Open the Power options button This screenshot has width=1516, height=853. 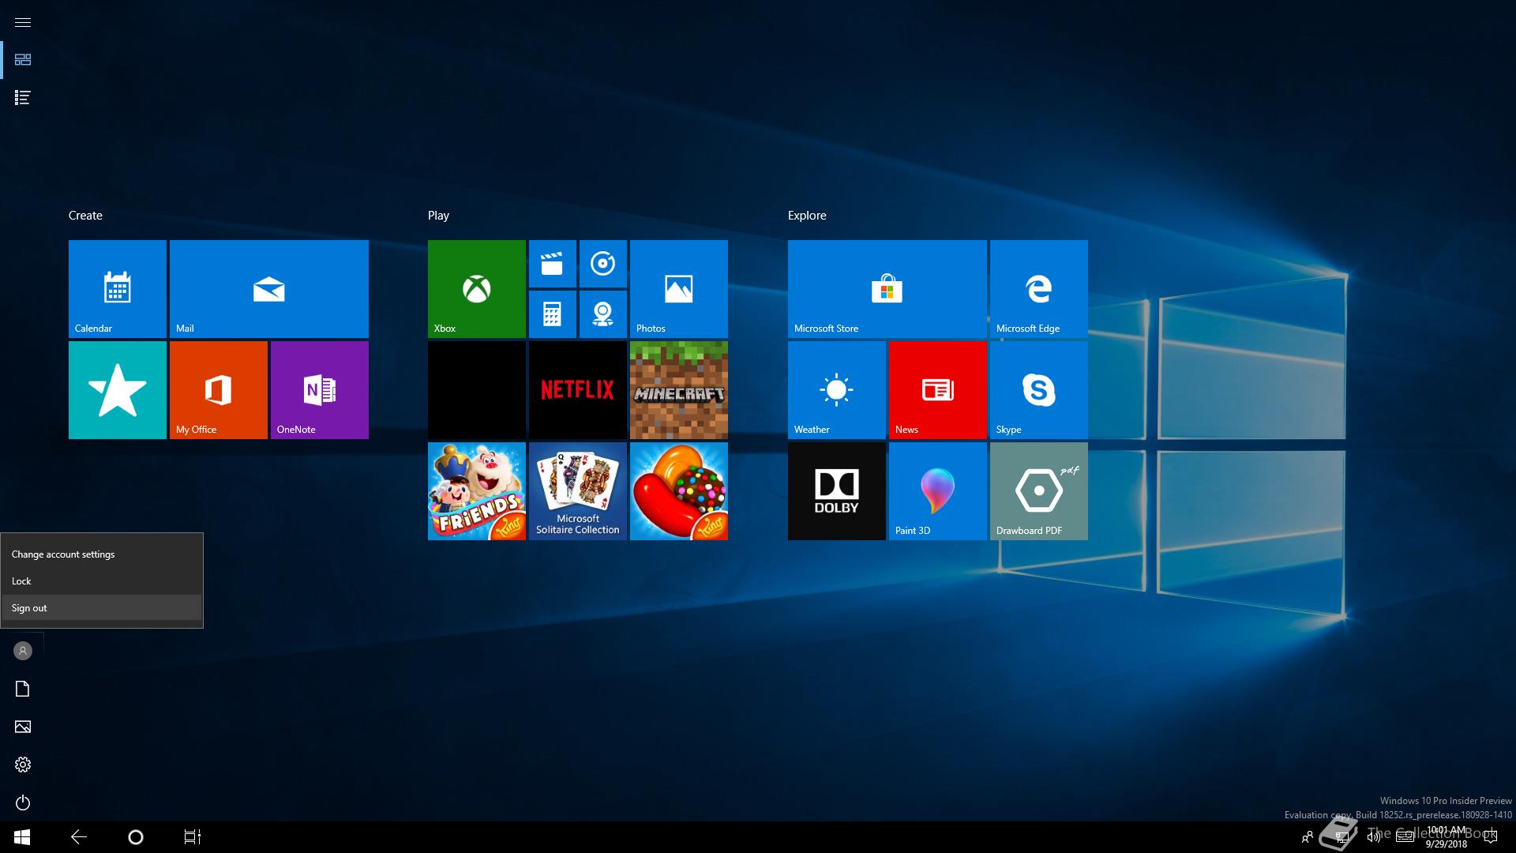[x=23, y=802]
